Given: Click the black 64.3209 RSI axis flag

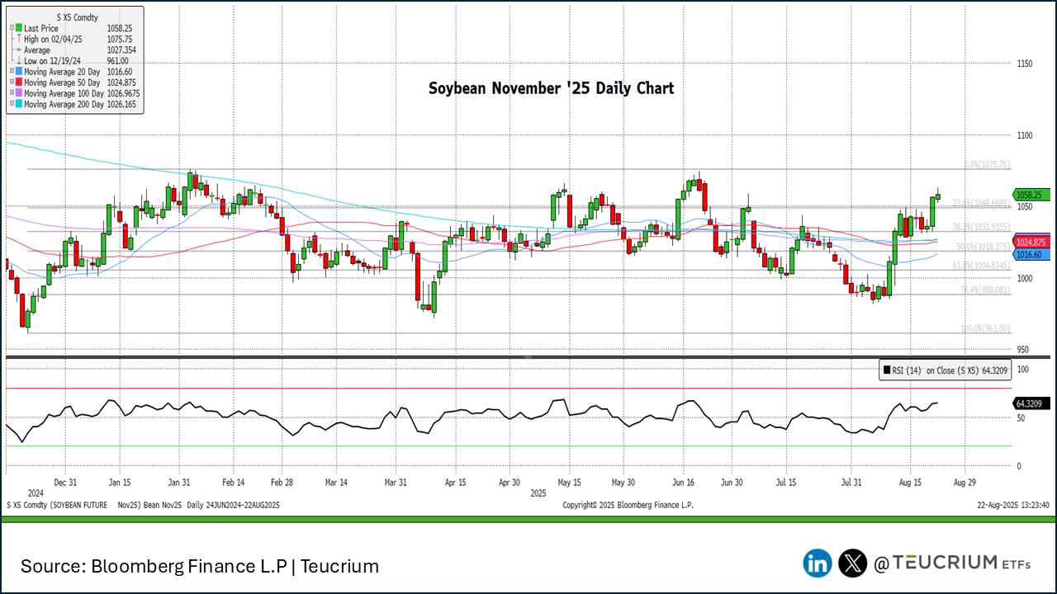Looking at the screenshot, I should click(x=1031, y=403).
